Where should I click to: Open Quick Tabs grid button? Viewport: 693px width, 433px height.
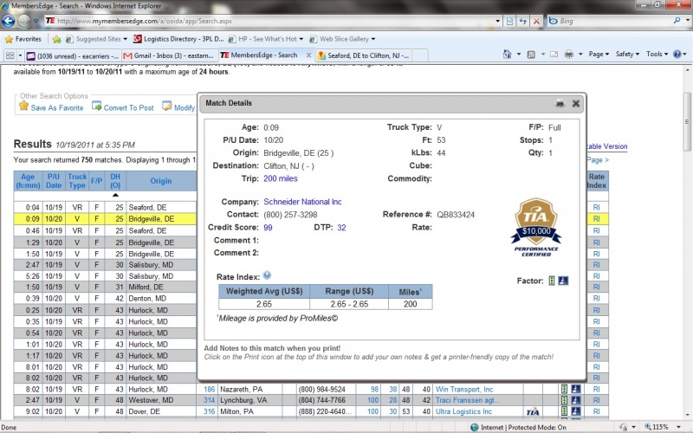pos(10,55)
